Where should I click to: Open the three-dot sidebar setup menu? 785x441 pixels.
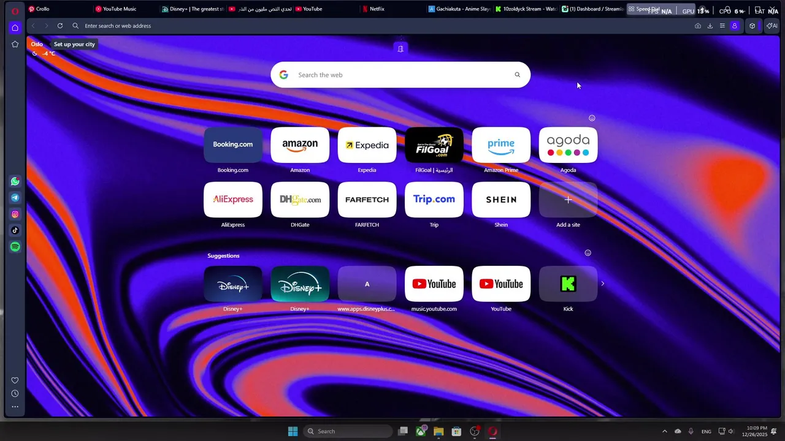tap(15, 407)
